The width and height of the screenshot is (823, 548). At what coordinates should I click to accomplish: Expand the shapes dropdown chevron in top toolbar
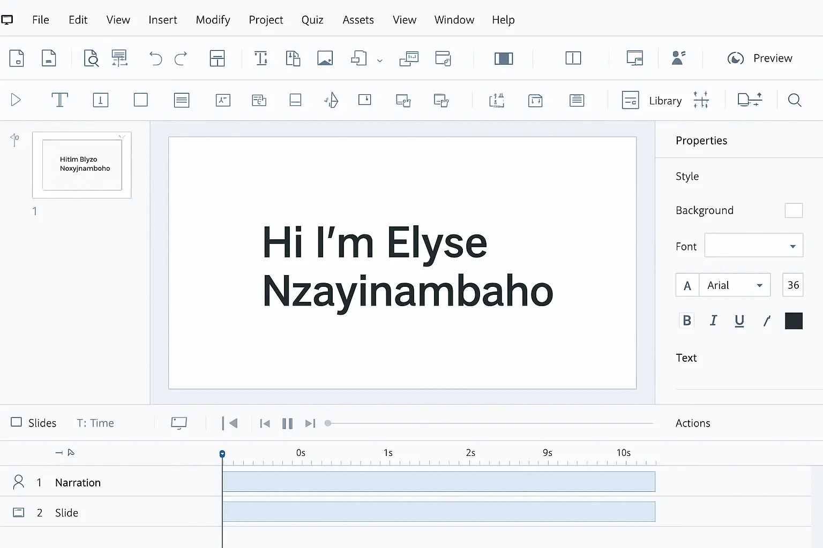380,60
